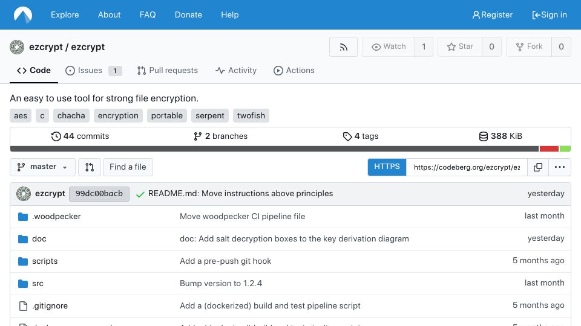Open the src folder icon
This screenshot has width=581, height=326.
[x=23, y=284]
